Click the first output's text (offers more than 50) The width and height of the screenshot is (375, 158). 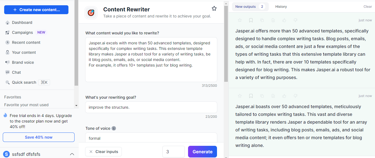tap(303, 54)
